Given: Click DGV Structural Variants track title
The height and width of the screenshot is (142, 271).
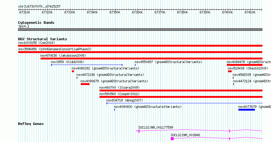Looking at the screenshot, I should (x=43, y=39).
